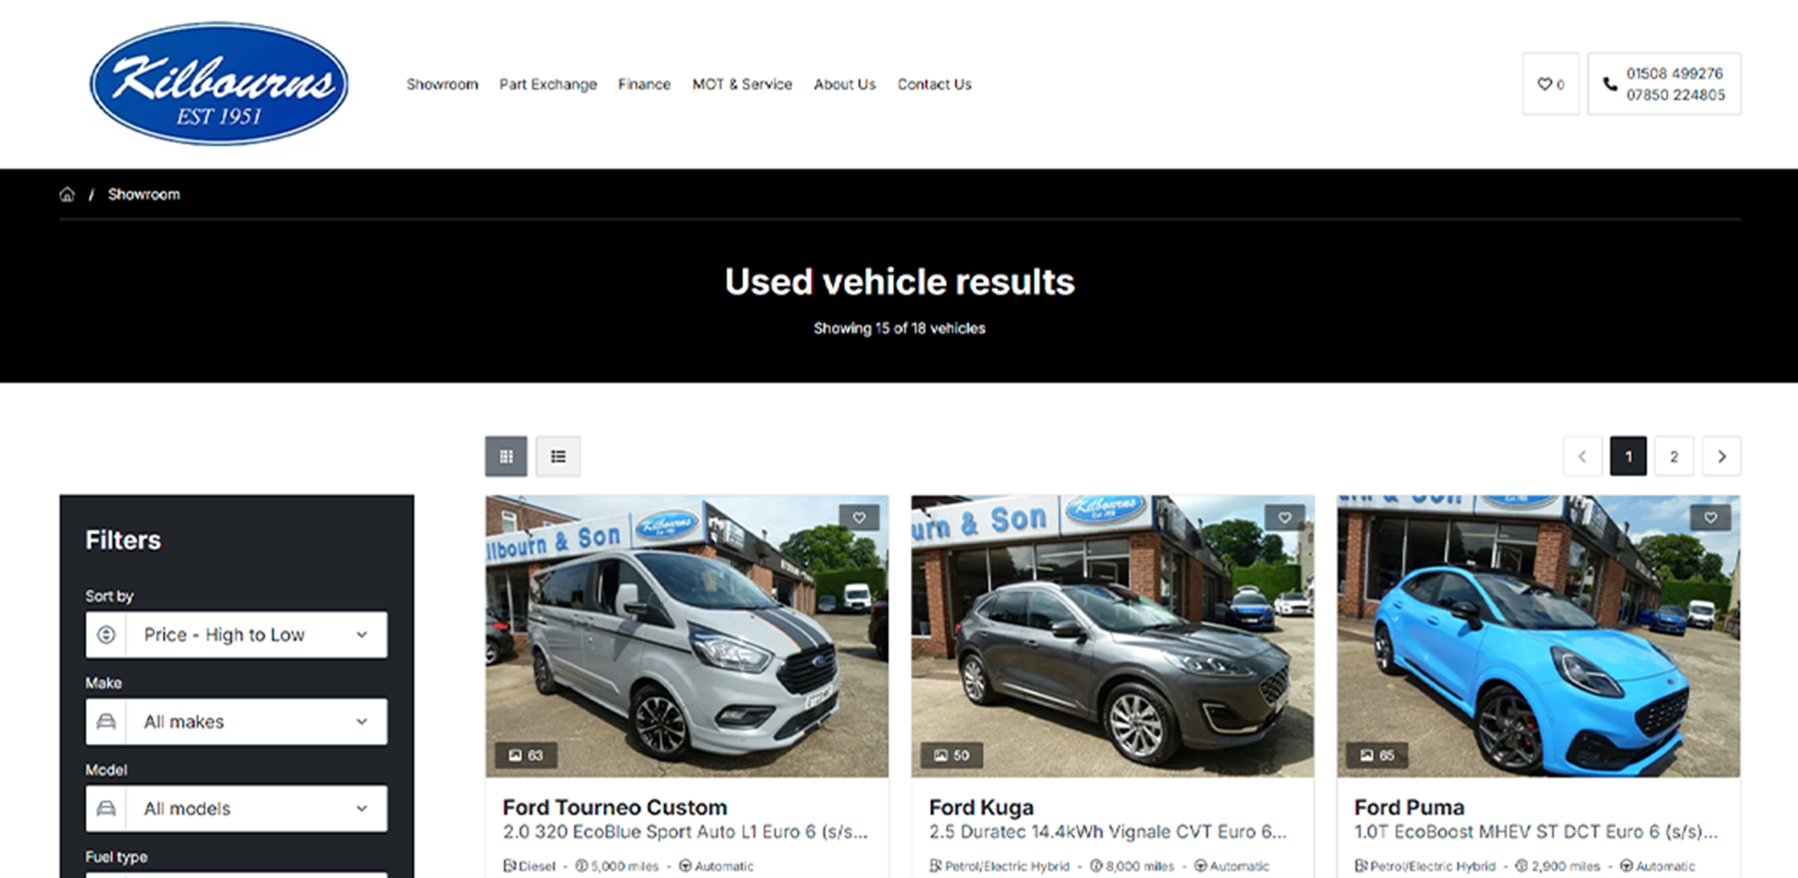Click the "Used vehicle results" heading
1798x878 pixels.
click(899, 282)
